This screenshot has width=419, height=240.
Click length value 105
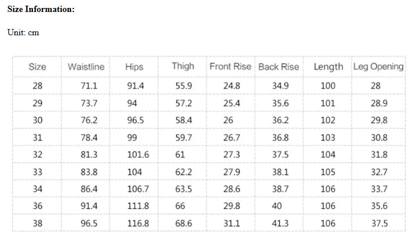click(328, 172)
